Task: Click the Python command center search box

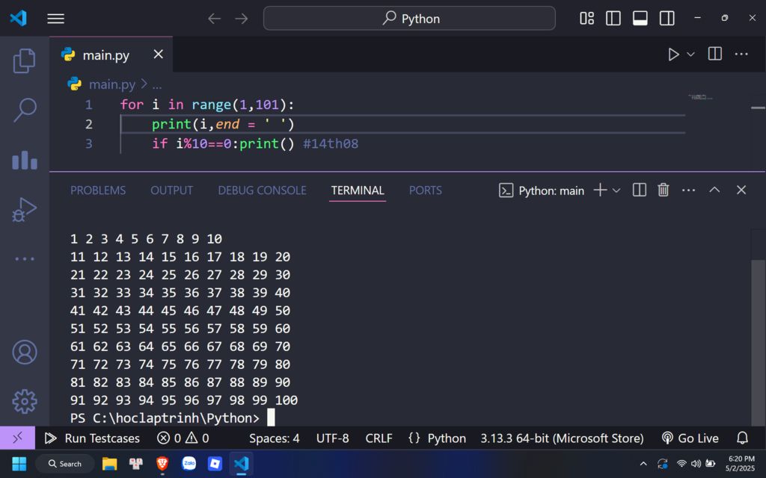Action: [x=409, y=19]
